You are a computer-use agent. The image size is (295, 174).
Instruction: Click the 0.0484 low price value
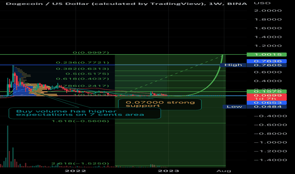pos(267,107)
